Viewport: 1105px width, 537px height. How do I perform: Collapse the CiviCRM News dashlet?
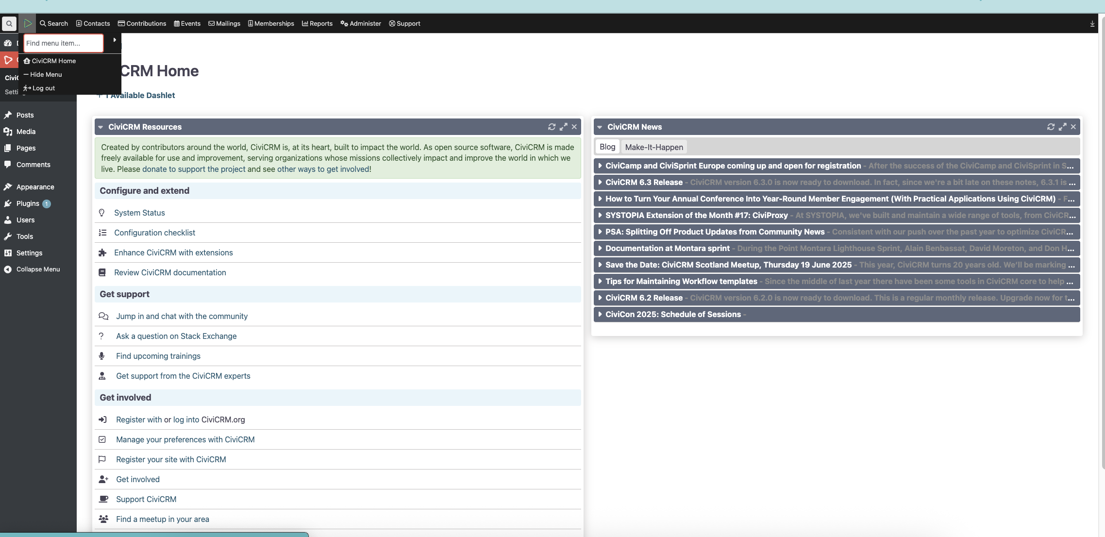(600, 127)
